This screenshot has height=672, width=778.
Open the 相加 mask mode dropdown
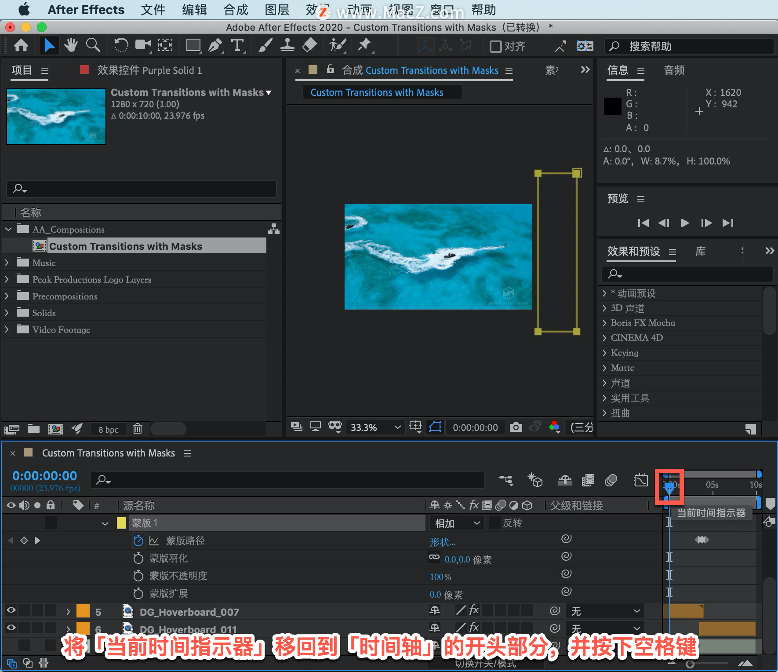[457, 523]
